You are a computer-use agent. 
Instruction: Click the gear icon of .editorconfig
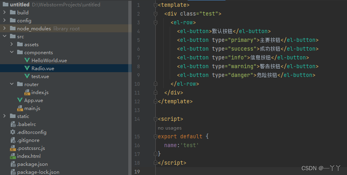[x=13, y=132]
